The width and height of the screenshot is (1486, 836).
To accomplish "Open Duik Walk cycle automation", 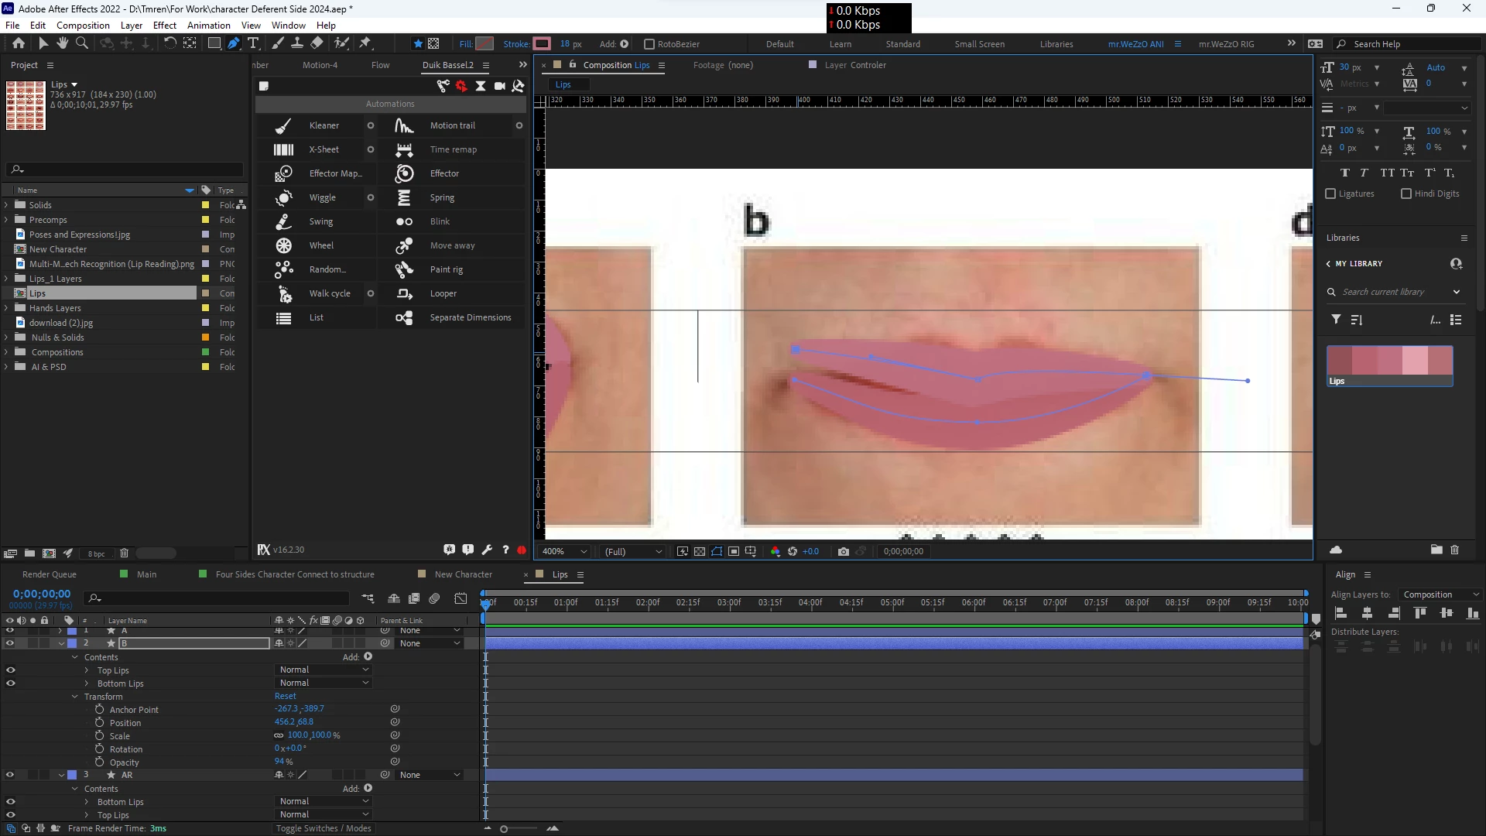I will (x=330, y=293).
